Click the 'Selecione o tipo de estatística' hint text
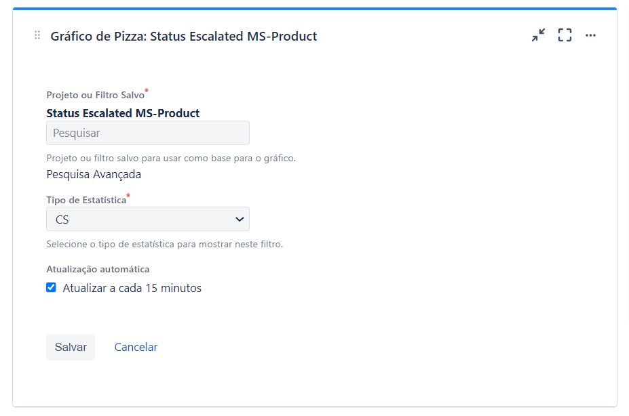Viewport: 629px width, 416px height. point(165,244)
